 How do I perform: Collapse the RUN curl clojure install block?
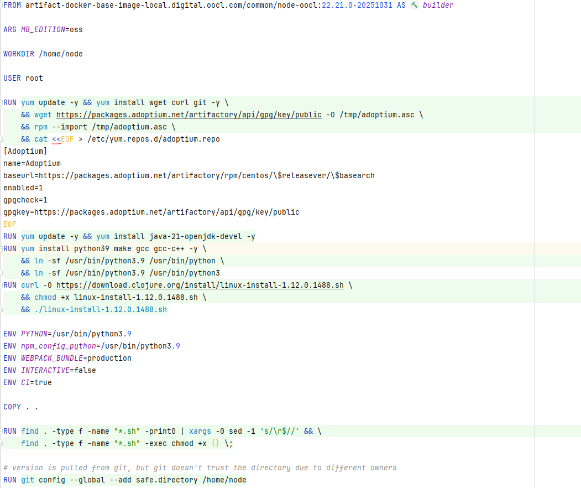pos(2,285)
